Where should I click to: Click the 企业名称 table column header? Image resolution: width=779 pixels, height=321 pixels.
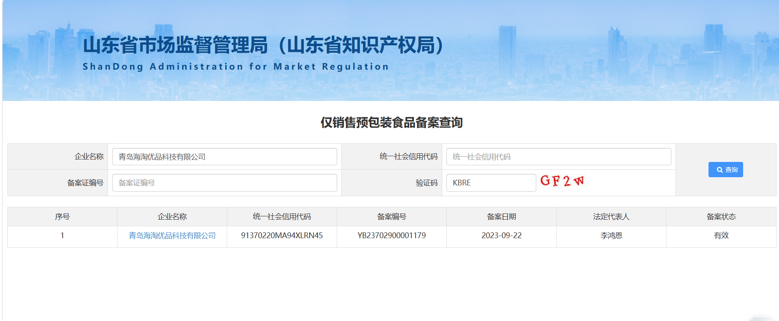(x=172, y=216)
